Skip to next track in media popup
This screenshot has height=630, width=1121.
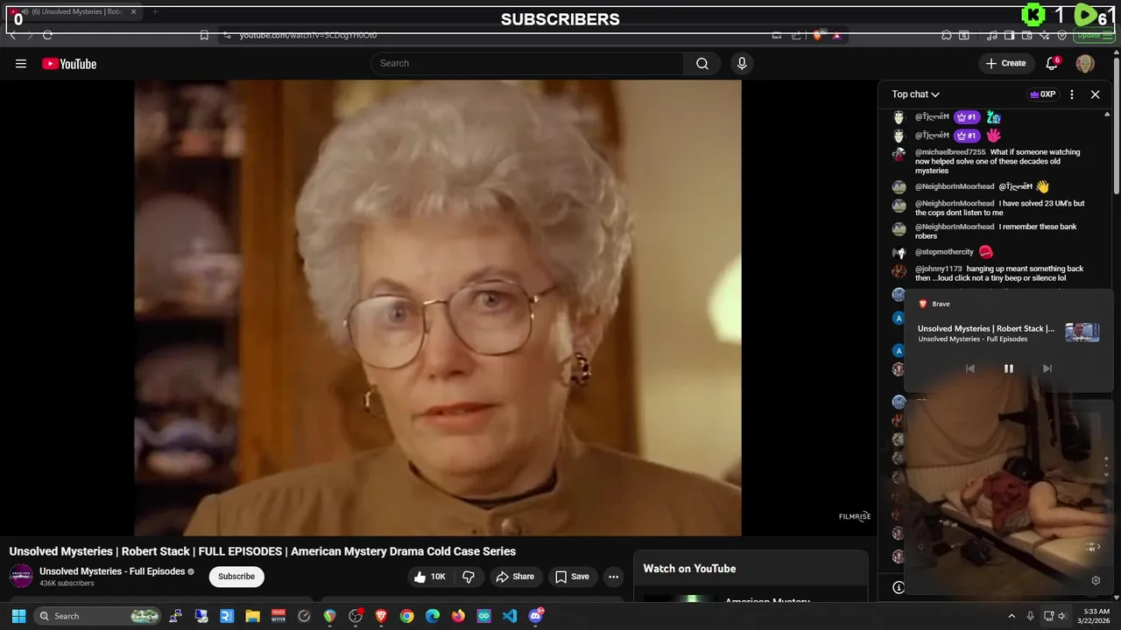click(x=1047, y=368)
